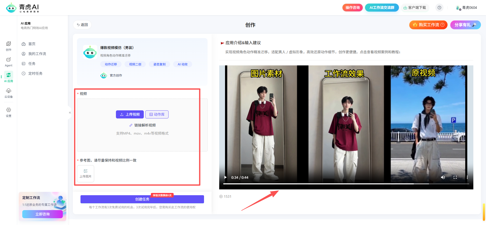Mute the demo video volume
Viewport: 486px width, 225px height.
point(443,177)
